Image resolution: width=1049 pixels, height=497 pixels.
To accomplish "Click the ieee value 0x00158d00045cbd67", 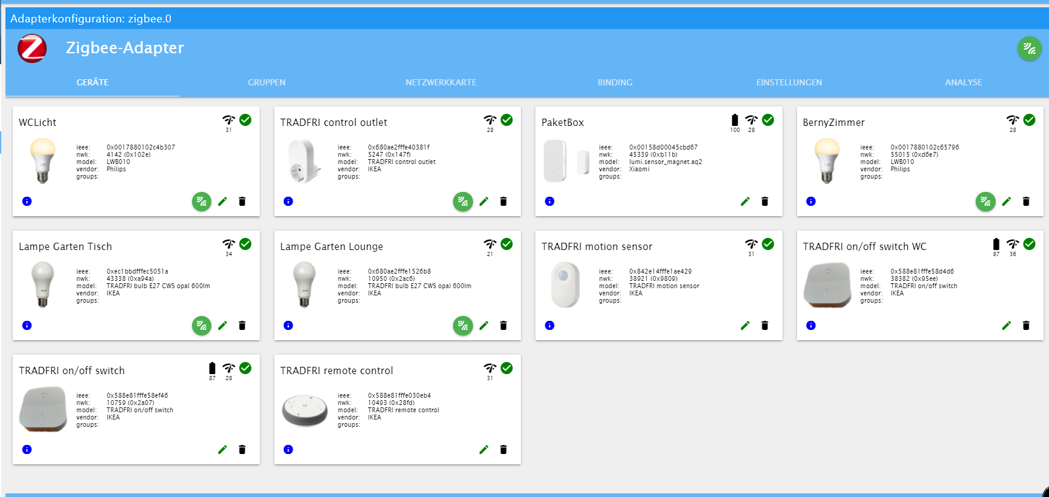I will click(663, 147).
